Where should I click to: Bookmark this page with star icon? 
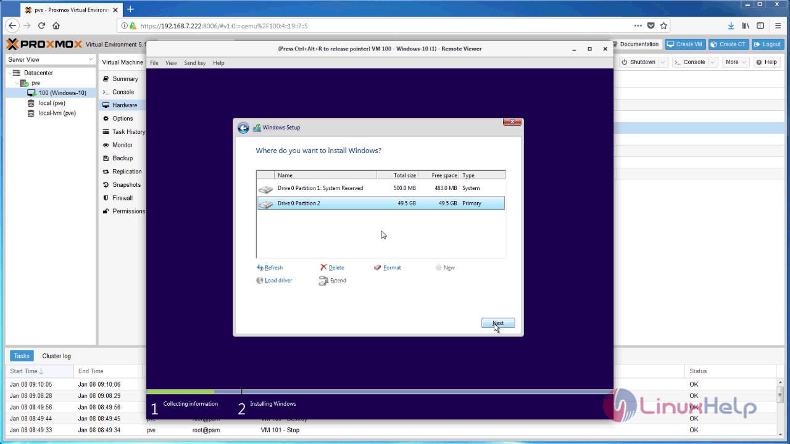664,26
